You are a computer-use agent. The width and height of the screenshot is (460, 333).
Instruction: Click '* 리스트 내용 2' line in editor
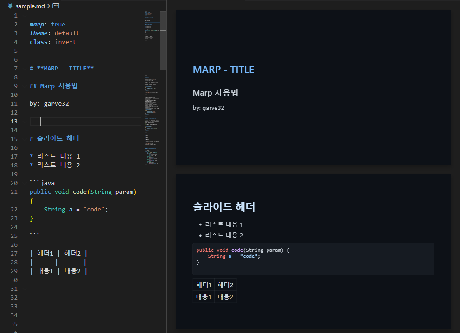pyautogui.click(x=55, y=165)
